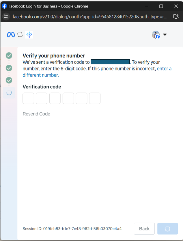Click the Facebook favicon in title bar
Image resolution: width=183 pixels, height=241 pixels.
click(4, 6)
